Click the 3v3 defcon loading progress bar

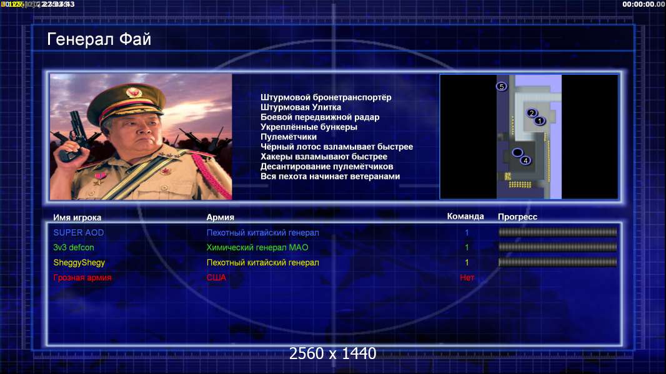pos(557,247)
